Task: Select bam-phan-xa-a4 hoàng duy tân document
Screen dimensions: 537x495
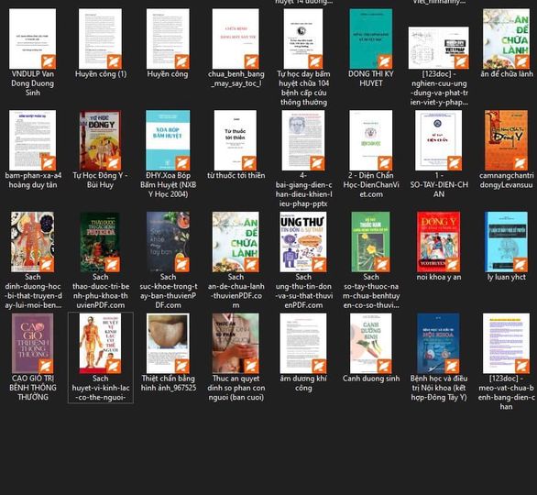Action: [x=33, y=140]
